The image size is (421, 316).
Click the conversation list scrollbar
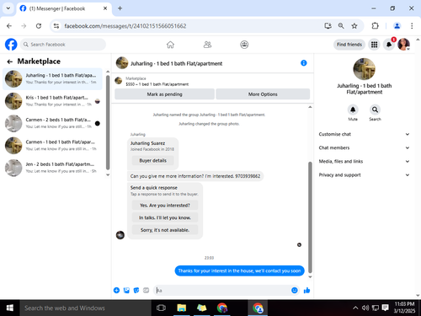click(108, 122)
